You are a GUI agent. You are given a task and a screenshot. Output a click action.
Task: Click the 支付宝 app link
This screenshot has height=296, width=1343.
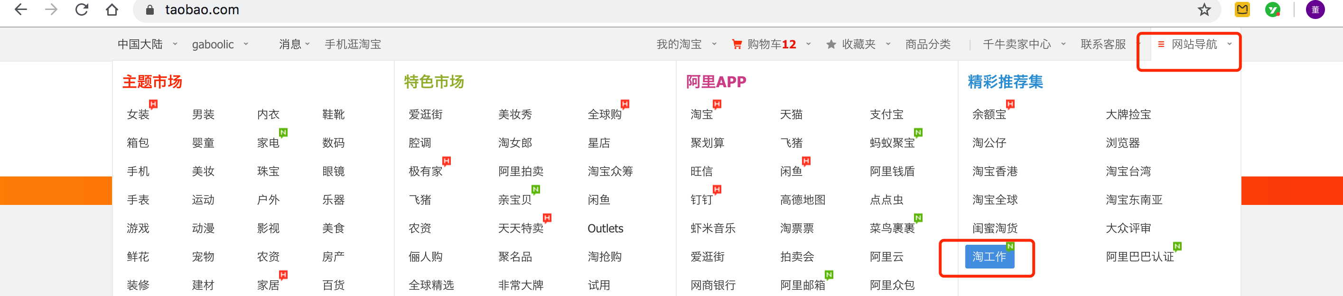[886, 114]
